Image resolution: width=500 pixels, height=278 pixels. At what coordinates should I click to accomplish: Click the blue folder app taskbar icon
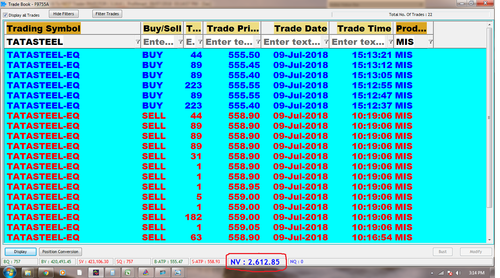[162, 273]
